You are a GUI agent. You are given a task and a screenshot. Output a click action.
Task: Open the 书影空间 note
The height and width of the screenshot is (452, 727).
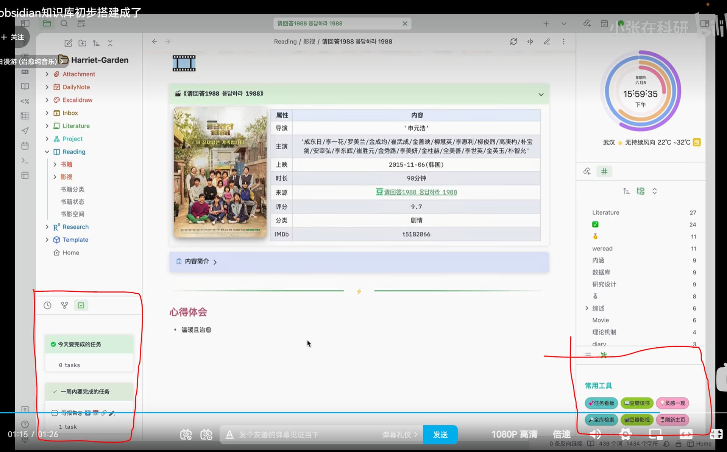coord(72,214)
